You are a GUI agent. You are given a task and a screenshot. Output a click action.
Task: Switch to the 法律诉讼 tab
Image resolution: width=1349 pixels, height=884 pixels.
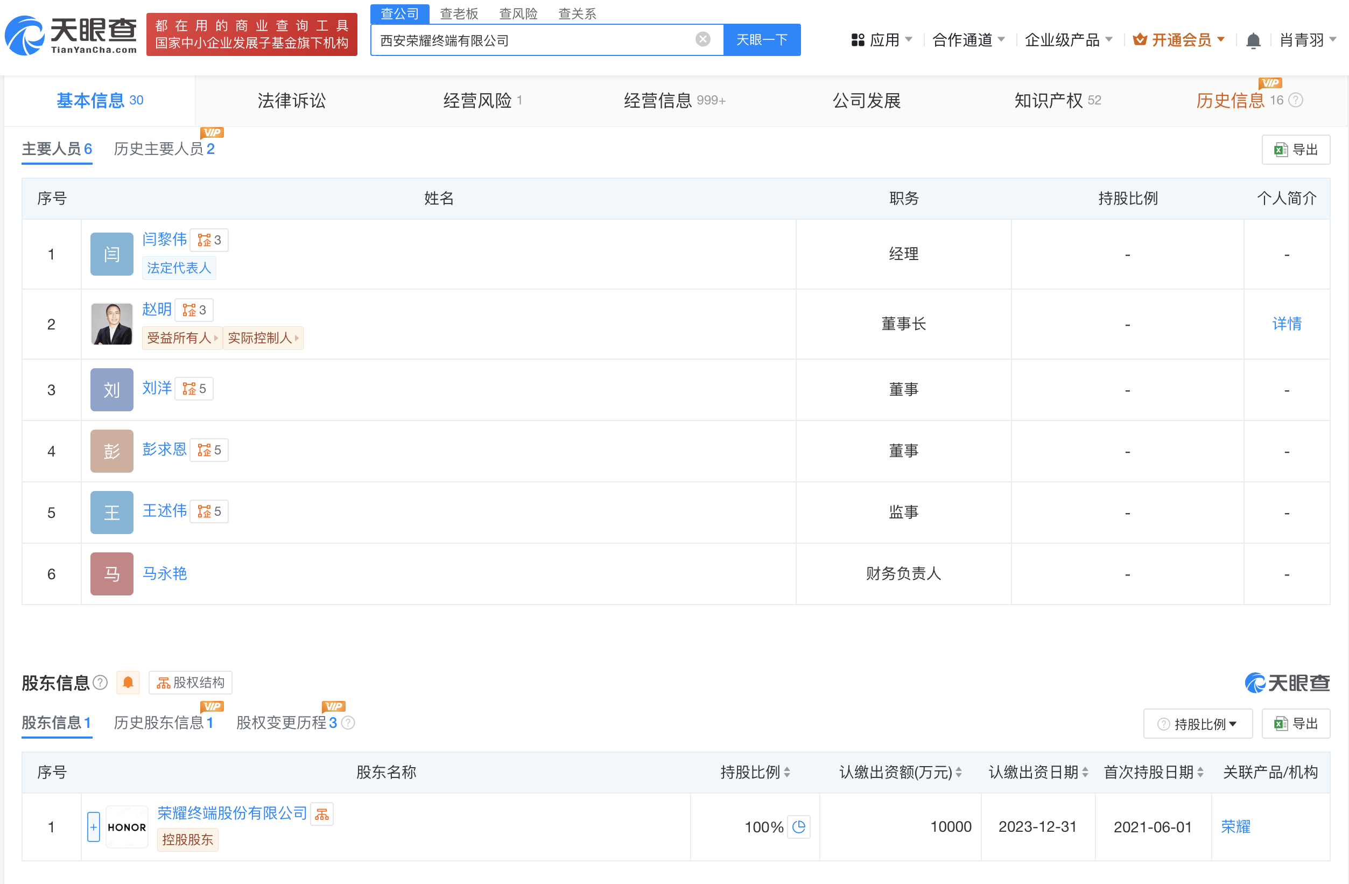(x=291, y=101)
